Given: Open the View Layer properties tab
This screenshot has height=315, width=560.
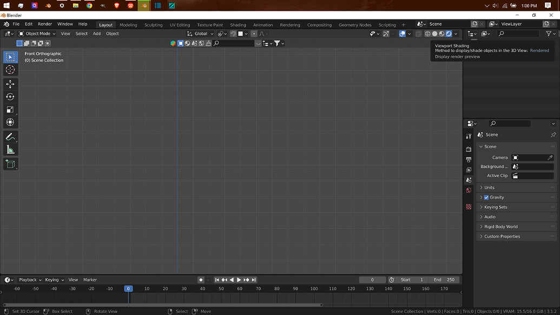Looking at the screenshot, I should [x=469, y=170].
